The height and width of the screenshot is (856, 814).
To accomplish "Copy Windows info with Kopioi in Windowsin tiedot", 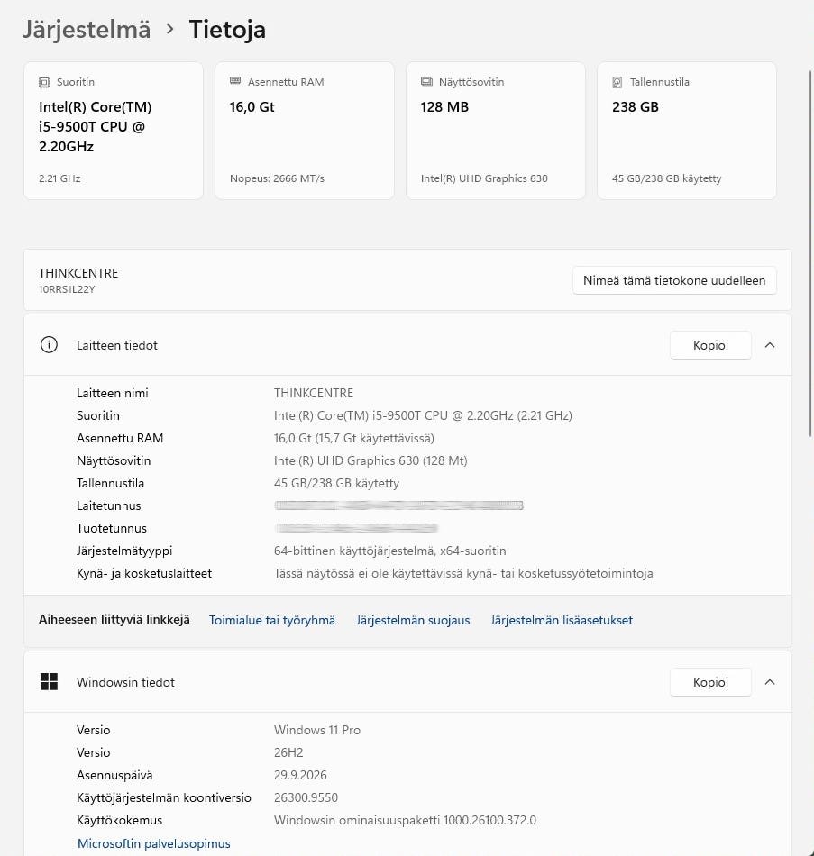I will point(710,682).
